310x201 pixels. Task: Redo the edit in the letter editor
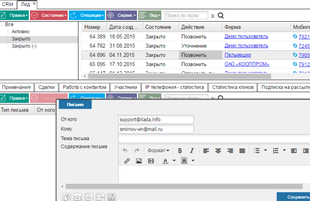point(137,151)
